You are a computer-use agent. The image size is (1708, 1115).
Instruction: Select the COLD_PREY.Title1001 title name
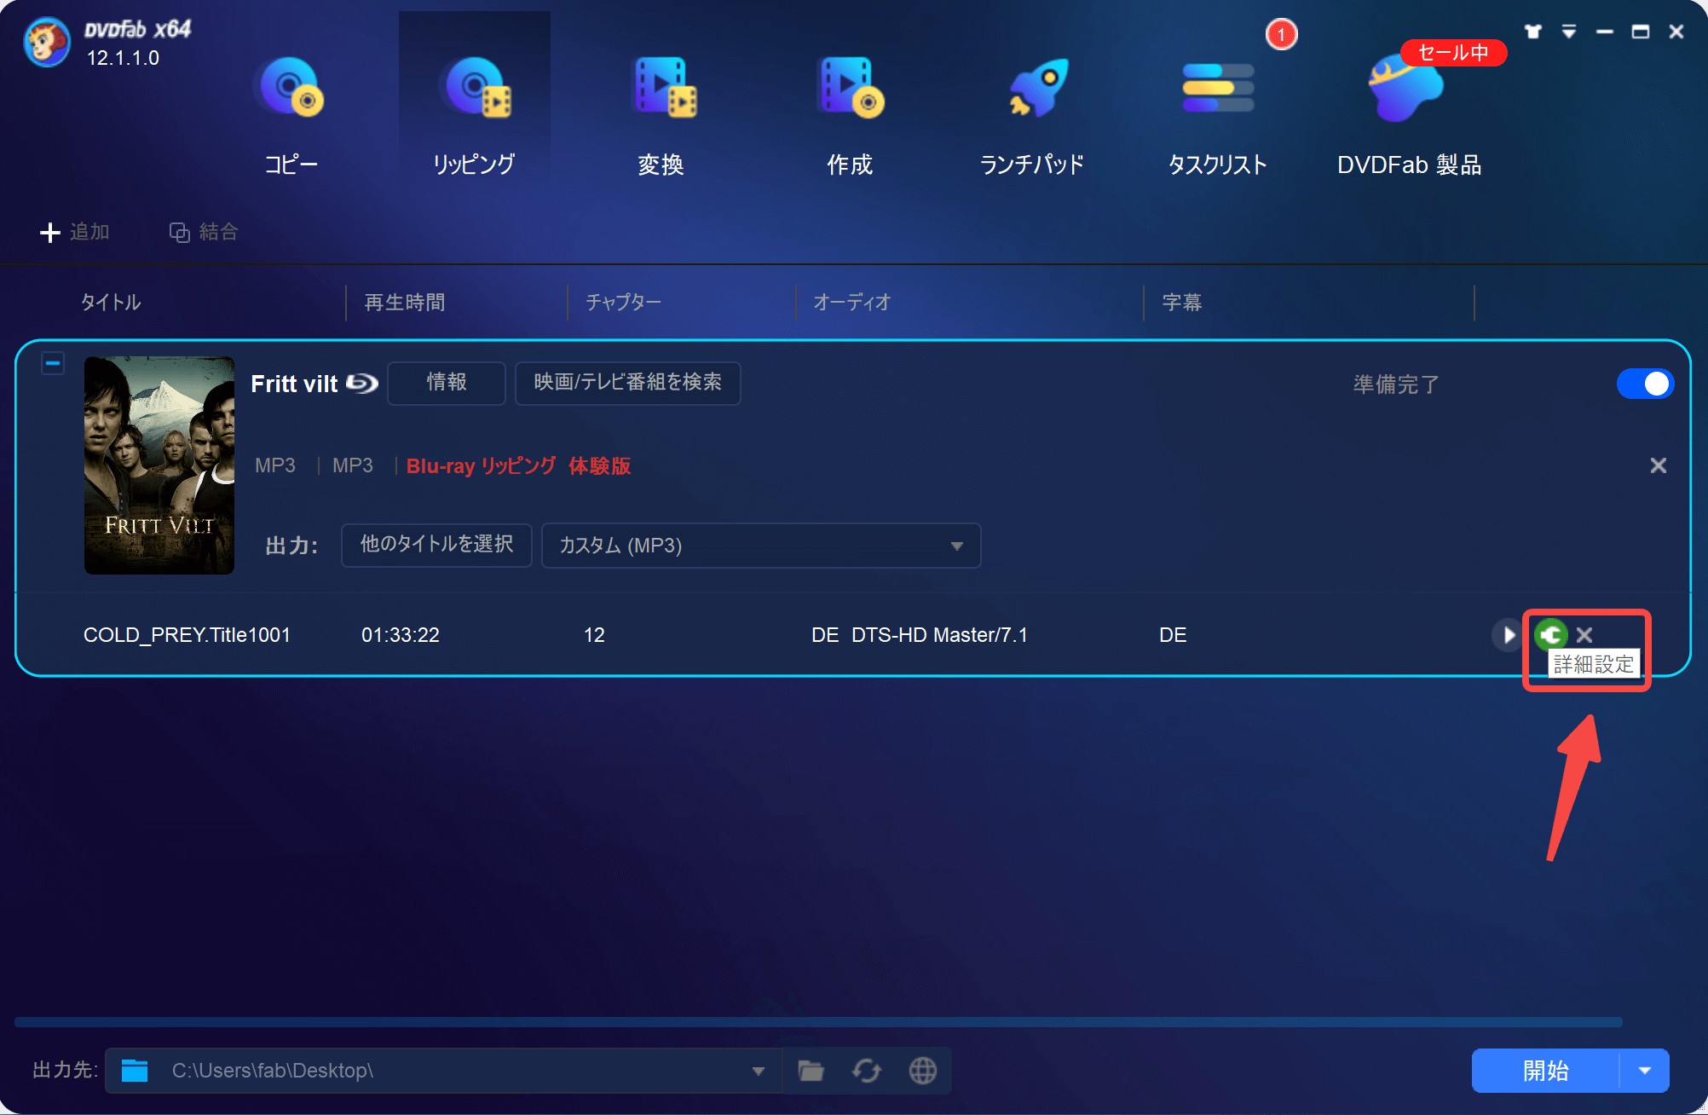tap(187, 635)
